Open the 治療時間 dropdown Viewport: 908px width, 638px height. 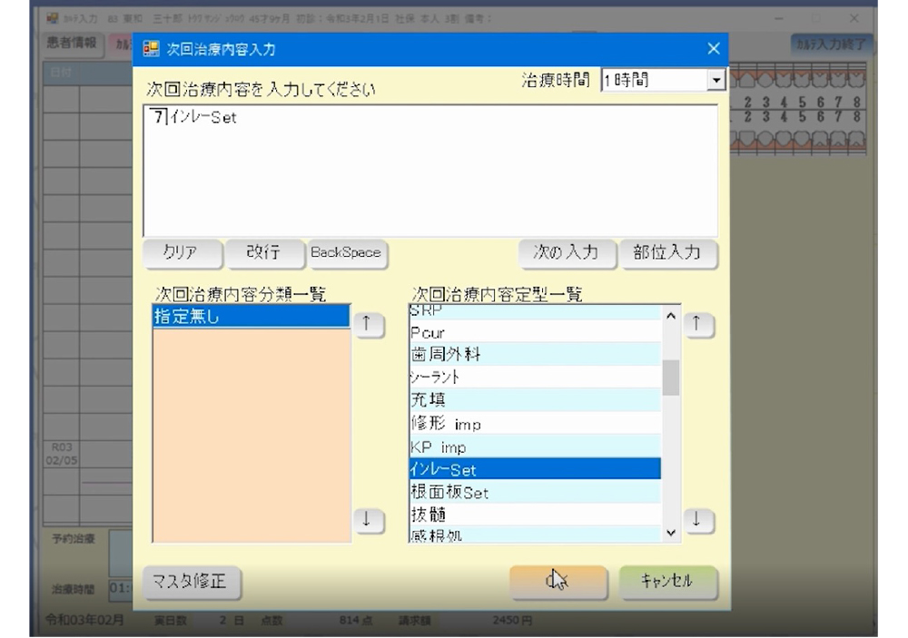tap(716, 81)
